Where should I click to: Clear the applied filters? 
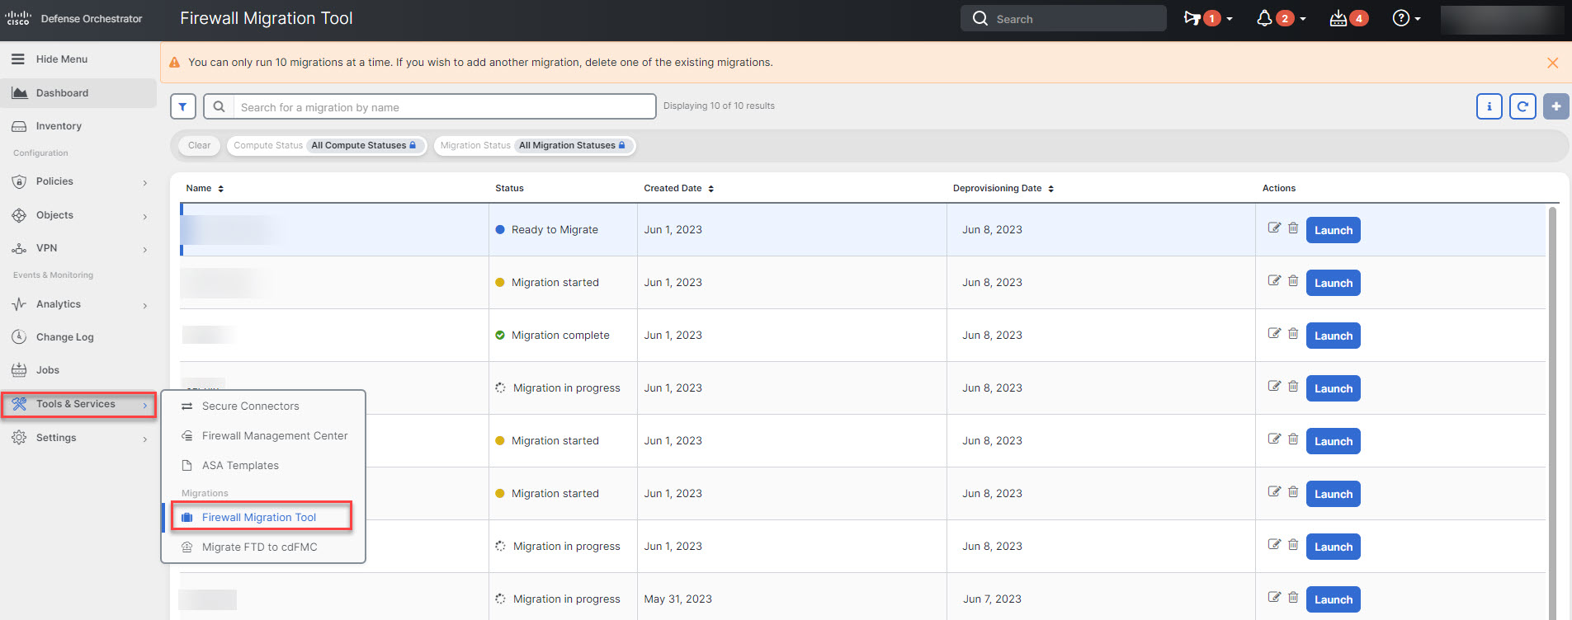tap(199, 146)
